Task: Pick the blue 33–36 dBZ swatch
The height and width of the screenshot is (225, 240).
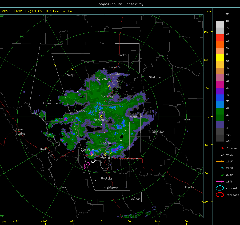Action: 220,98
